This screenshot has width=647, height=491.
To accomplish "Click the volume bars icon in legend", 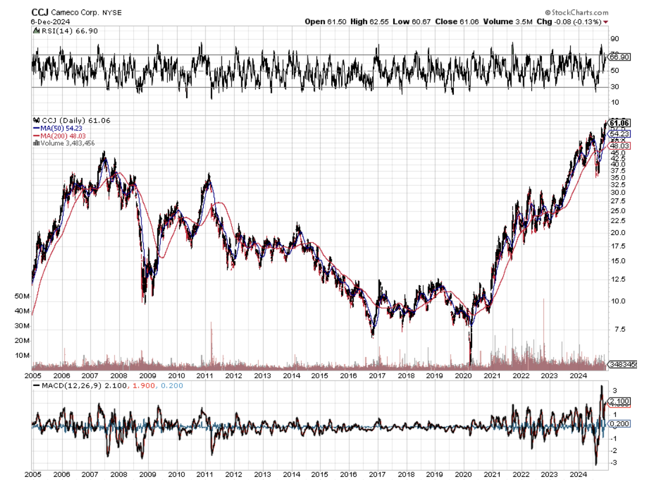I will [36, 142].
